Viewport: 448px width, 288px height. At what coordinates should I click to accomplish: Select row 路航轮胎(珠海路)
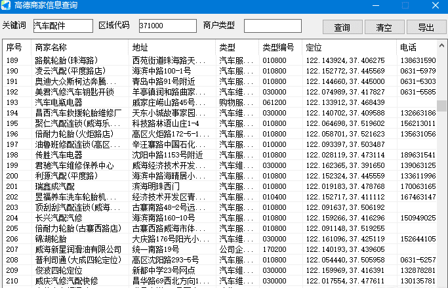(220, 60)
